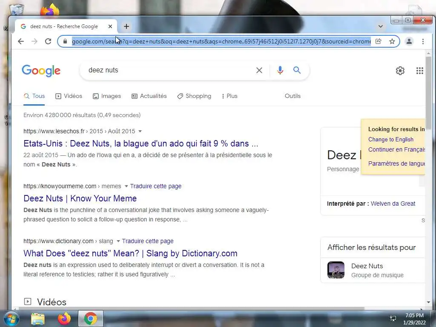
Task: Select the Tous search tab
Action: pyautogui.click(x=34, y=96)
